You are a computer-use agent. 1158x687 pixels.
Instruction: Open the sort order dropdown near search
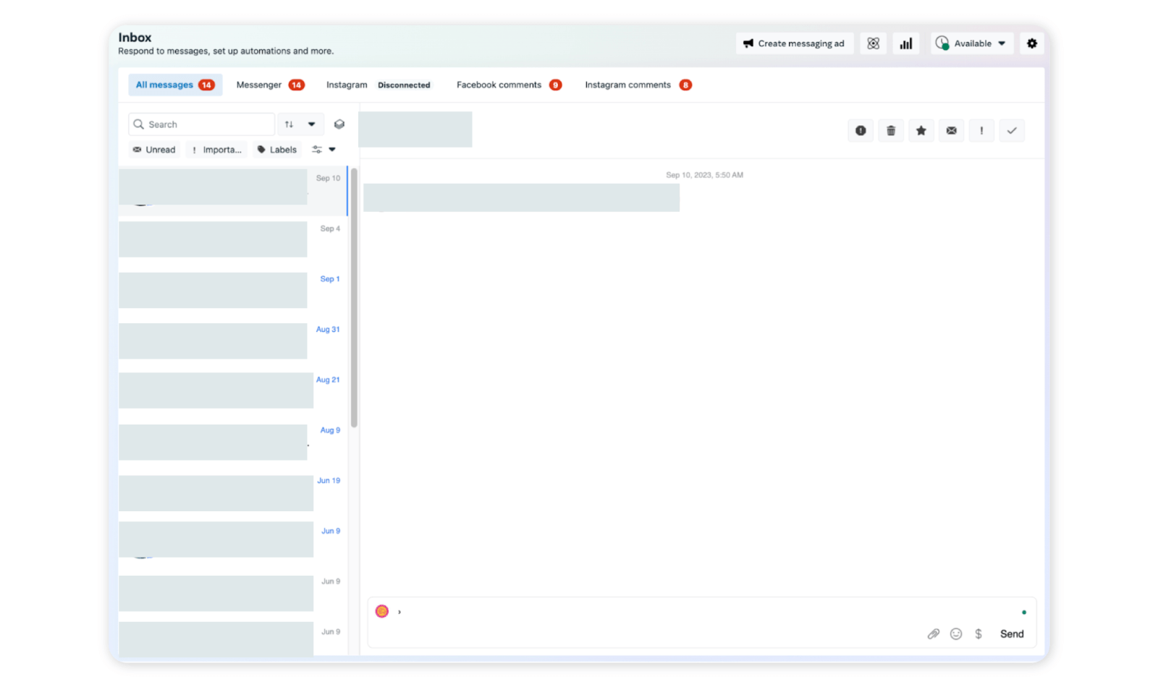pyautogui.click(x=300, y=124)
